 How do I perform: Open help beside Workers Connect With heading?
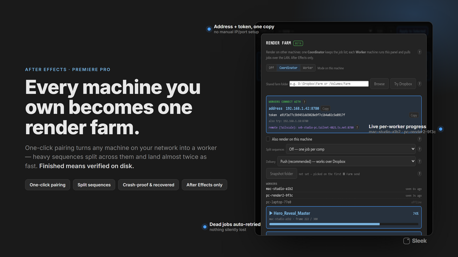click(x=304, y=102)
